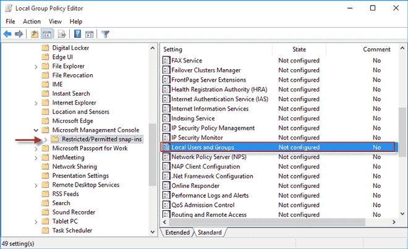Click the Failover Clusters Manager policy icon
Image resolution: width=408 pixels, height=249 pixels.
tap(166, 70)
